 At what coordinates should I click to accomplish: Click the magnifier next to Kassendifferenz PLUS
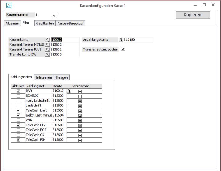click(x=47, y=50)
